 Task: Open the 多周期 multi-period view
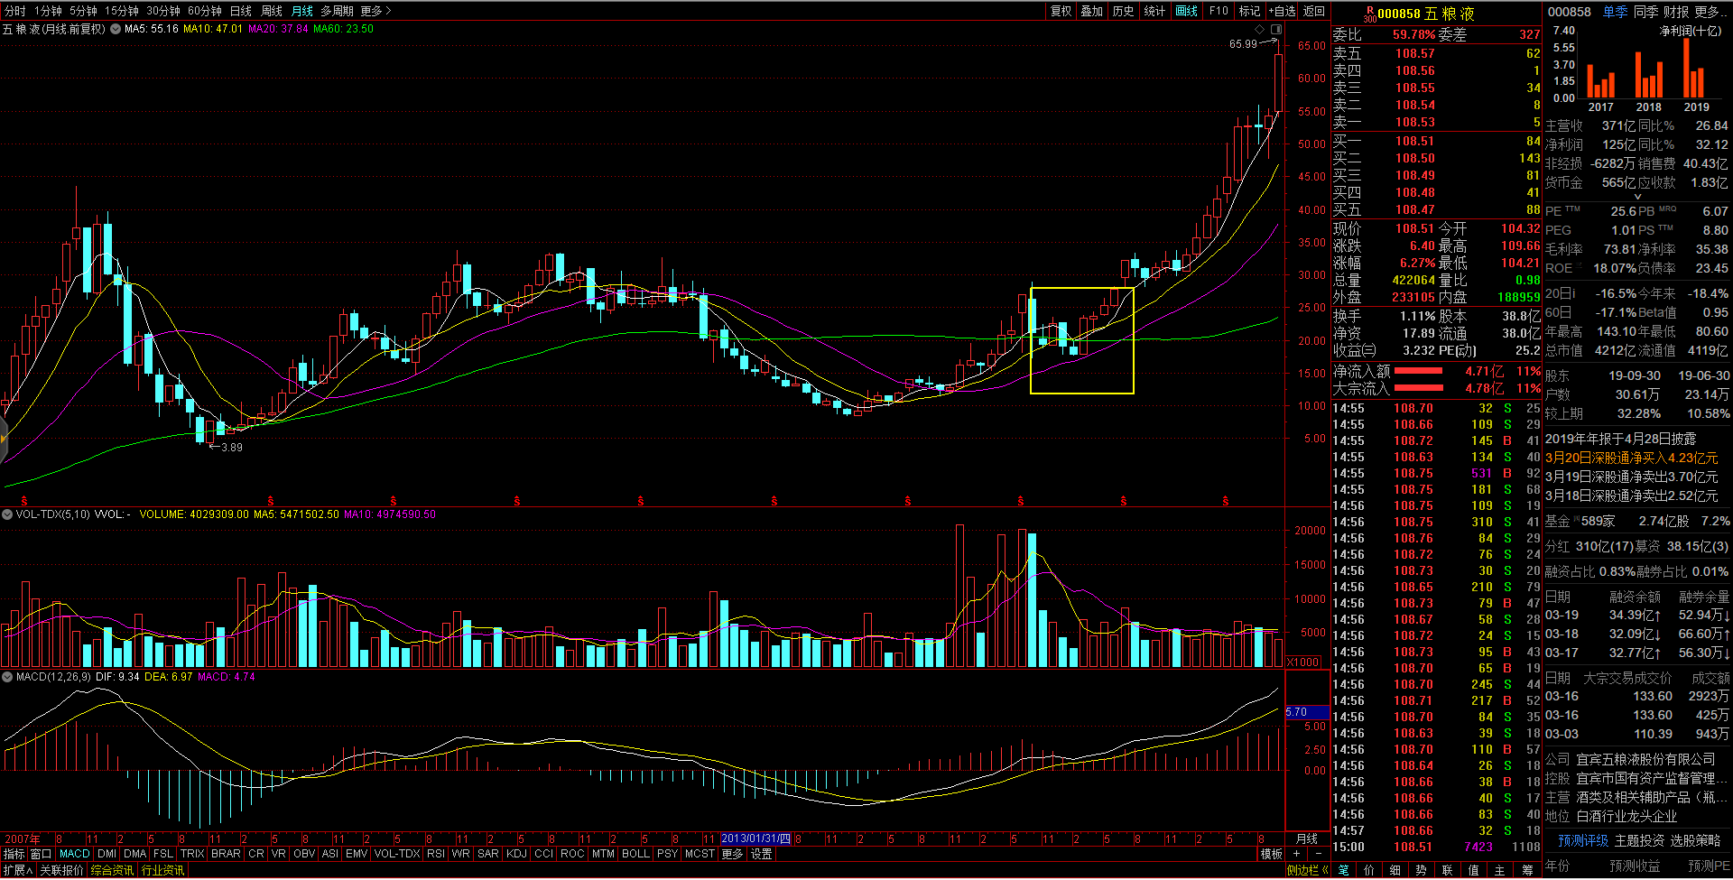[337, 11]
